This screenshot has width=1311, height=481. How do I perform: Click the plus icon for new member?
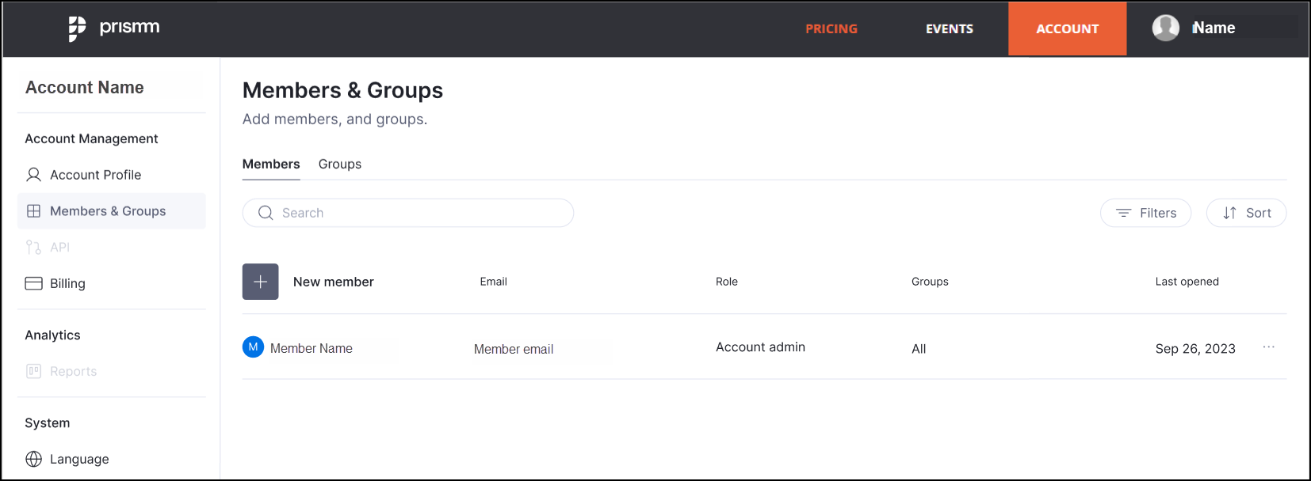(260, 282)
